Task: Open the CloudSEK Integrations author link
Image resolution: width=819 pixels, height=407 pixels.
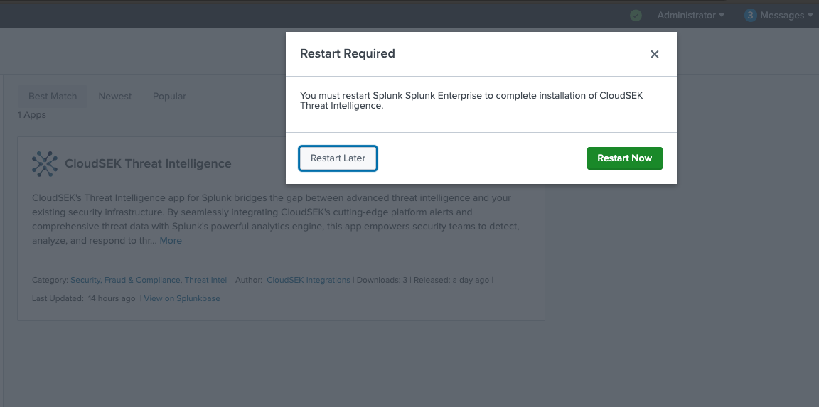Action: 308,280
